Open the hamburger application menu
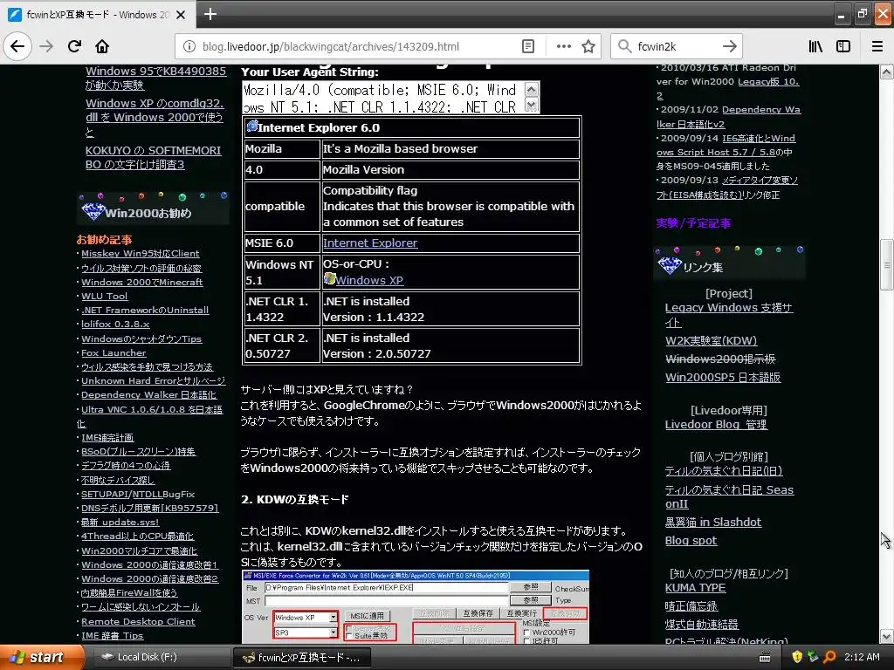 [x=877, y=46]
